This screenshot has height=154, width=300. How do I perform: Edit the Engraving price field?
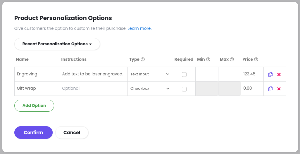(x=252, y=74)
